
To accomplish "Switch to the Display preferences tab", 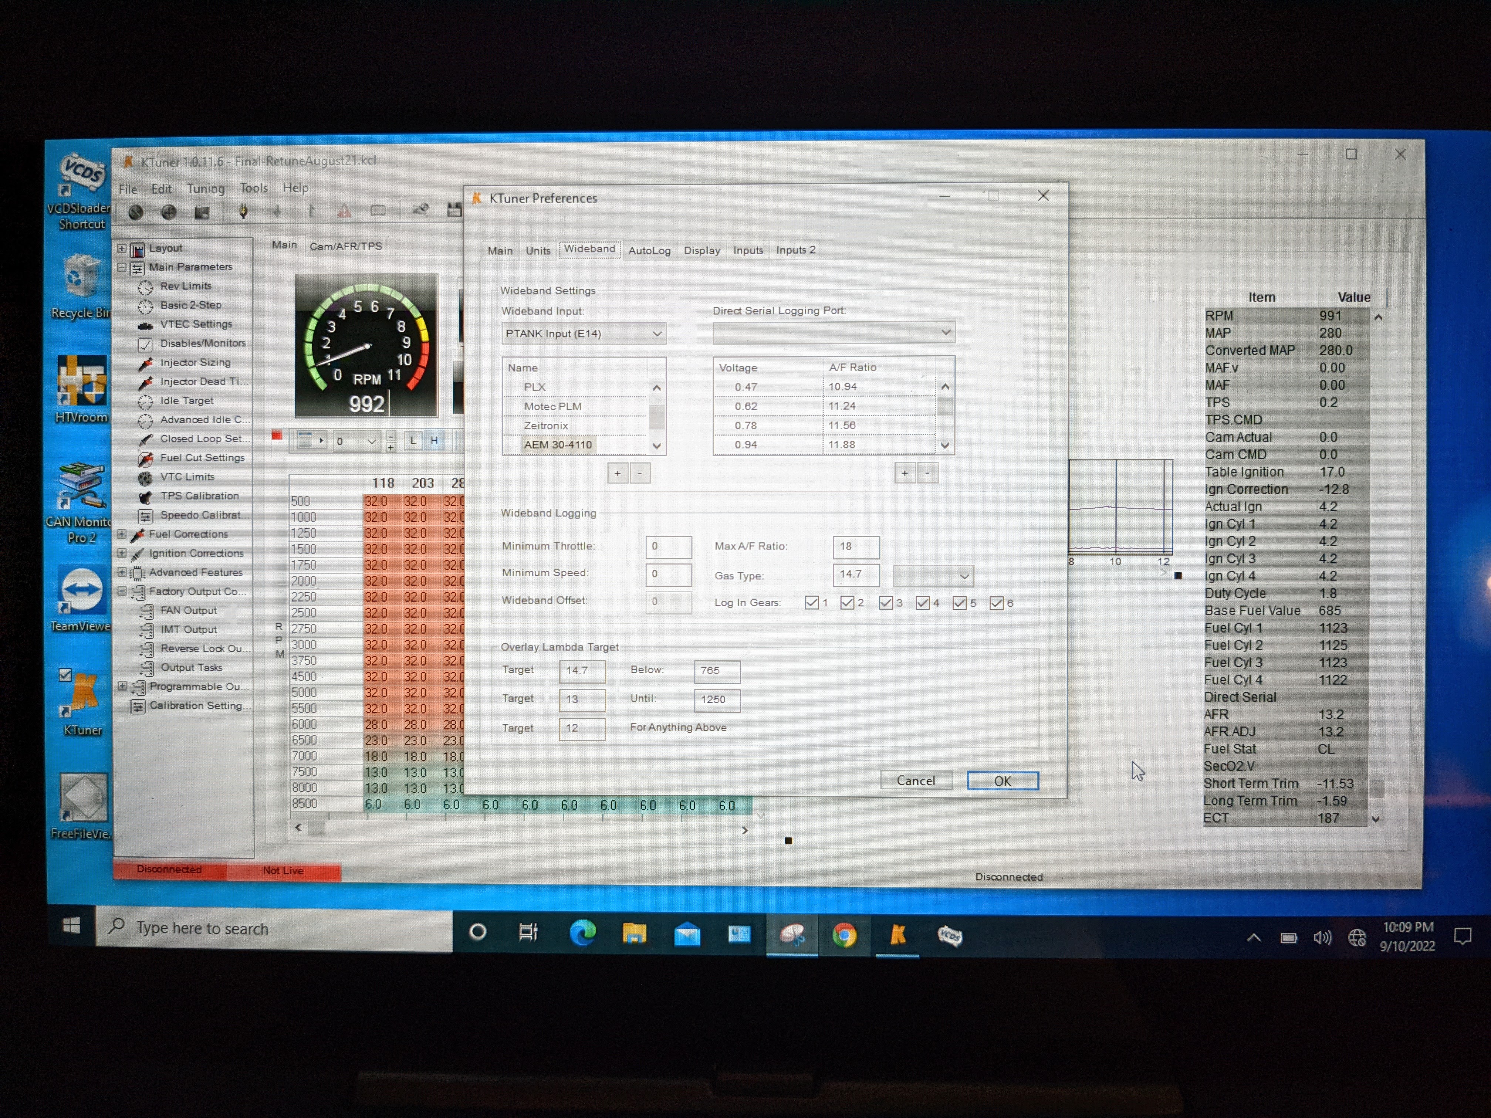I will click(x=702, y=250).
